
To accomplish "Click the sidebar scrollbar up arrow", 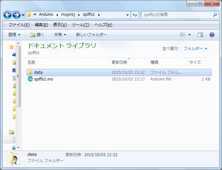I will (x=18, y=43).
